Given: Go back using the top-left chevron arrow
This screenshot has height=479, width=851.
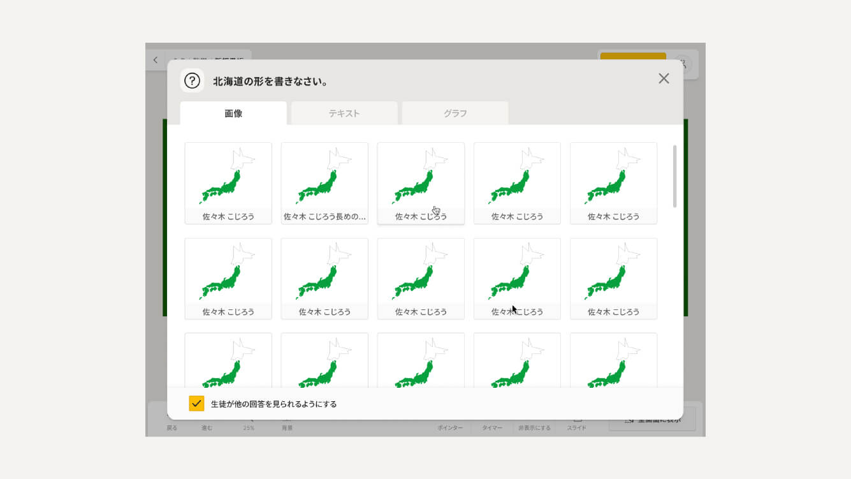Looking at the screenshot, I should coord(156,61).
